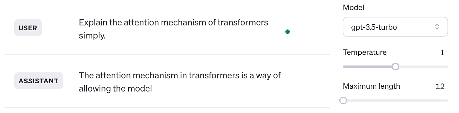459x113 pixels.
Task: Click into the assistant message text
Action: pos(180,82)
